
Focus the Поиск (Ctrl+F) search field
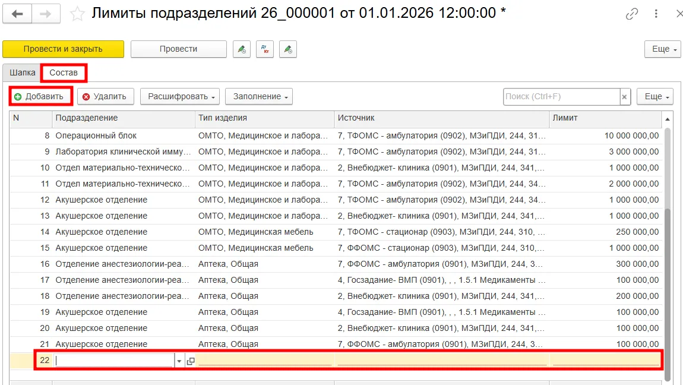561,97
